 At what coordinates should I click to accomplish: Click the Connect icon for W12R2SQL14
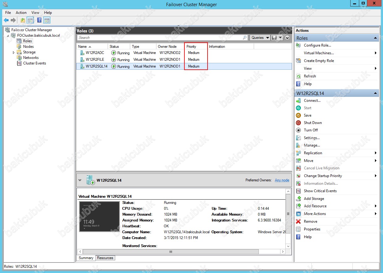pyautogui.click(x=298, y=101)
